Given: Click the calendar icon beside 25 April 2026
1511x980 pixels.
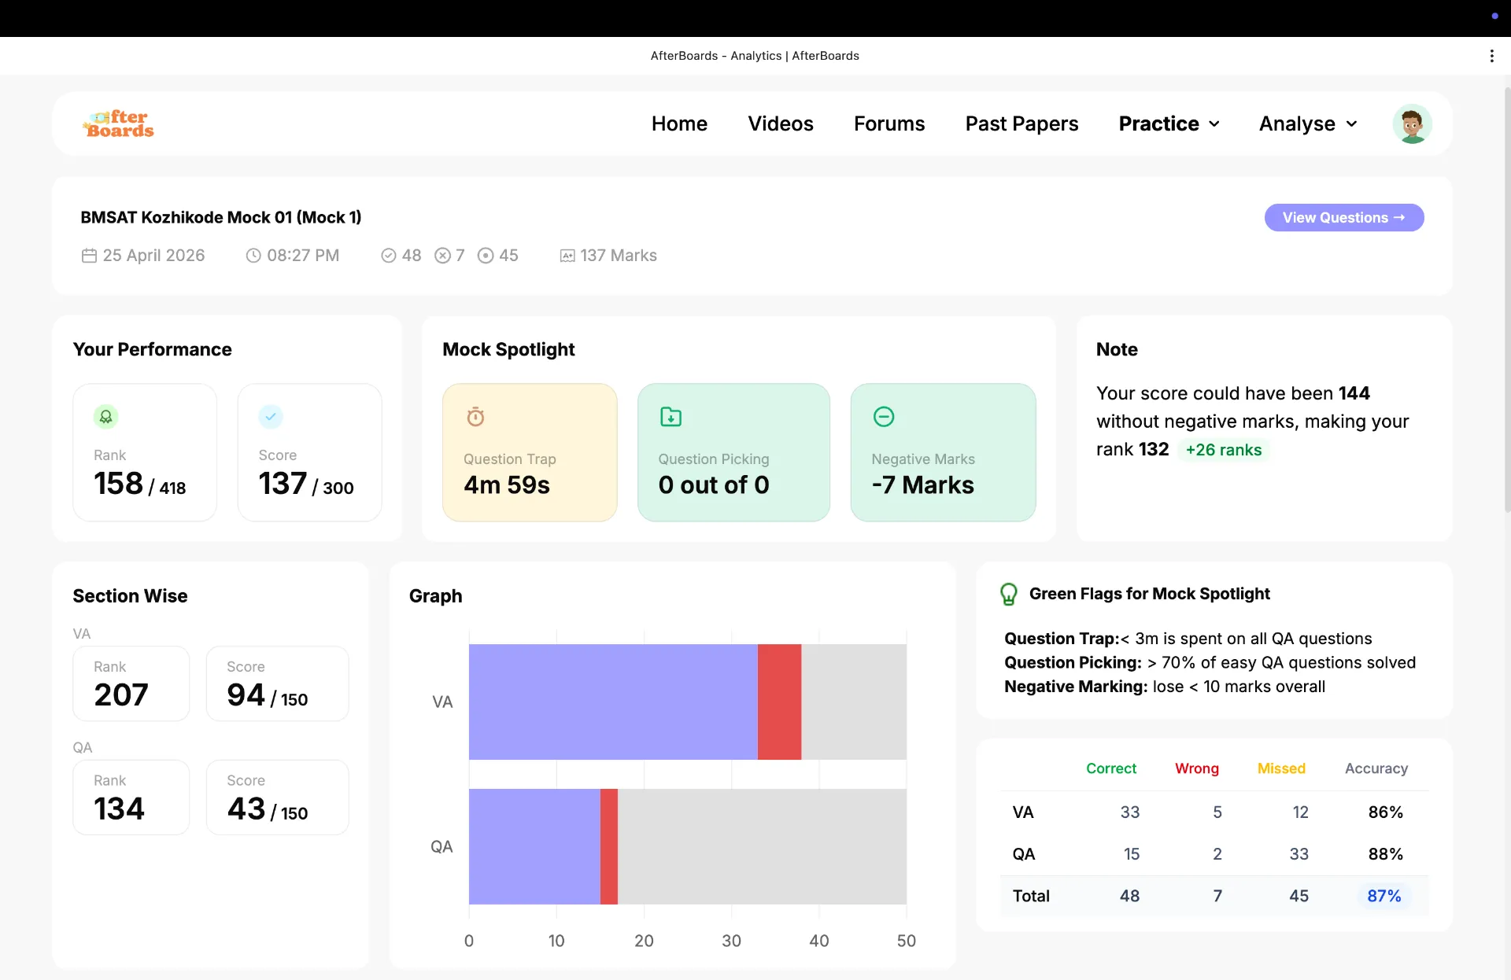Looking at the screenshot, I should tap(89, 256).
